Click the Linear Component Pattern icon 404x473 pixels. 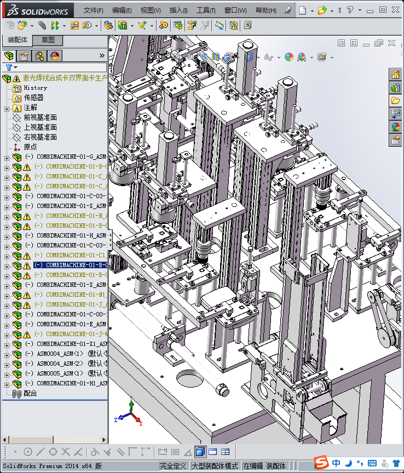click(55, 25)
